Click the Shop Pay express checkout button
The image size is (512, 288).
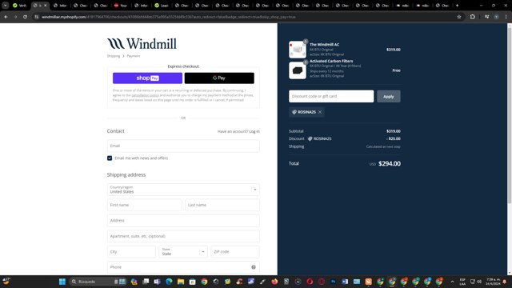tap(147, 78)
